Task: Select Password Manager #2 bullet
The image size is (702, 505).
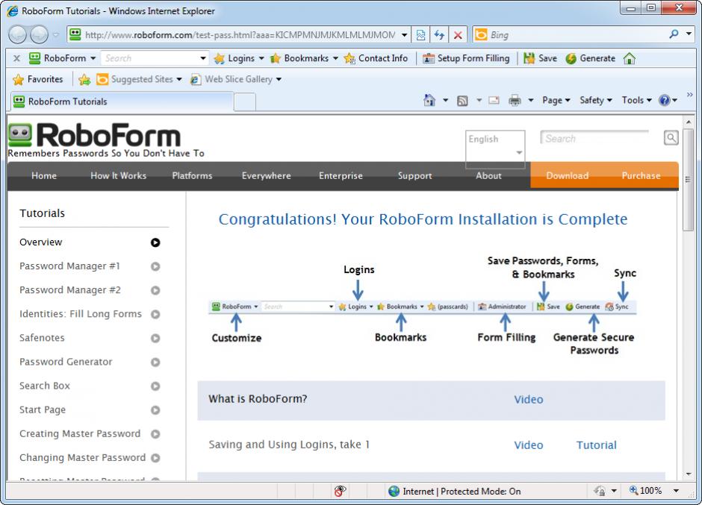Action: 155,290
